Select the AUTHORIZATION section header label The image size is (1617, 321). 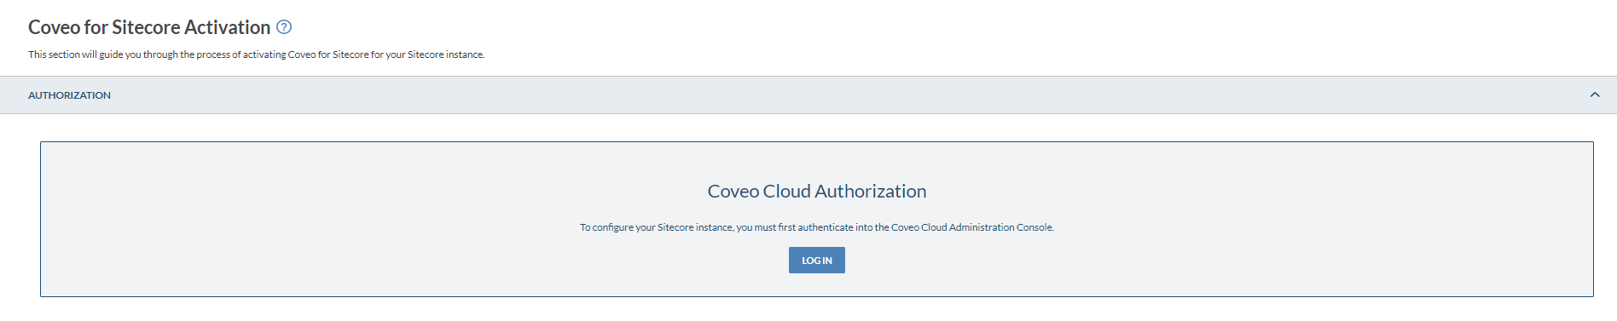click(x=69, y=95)
